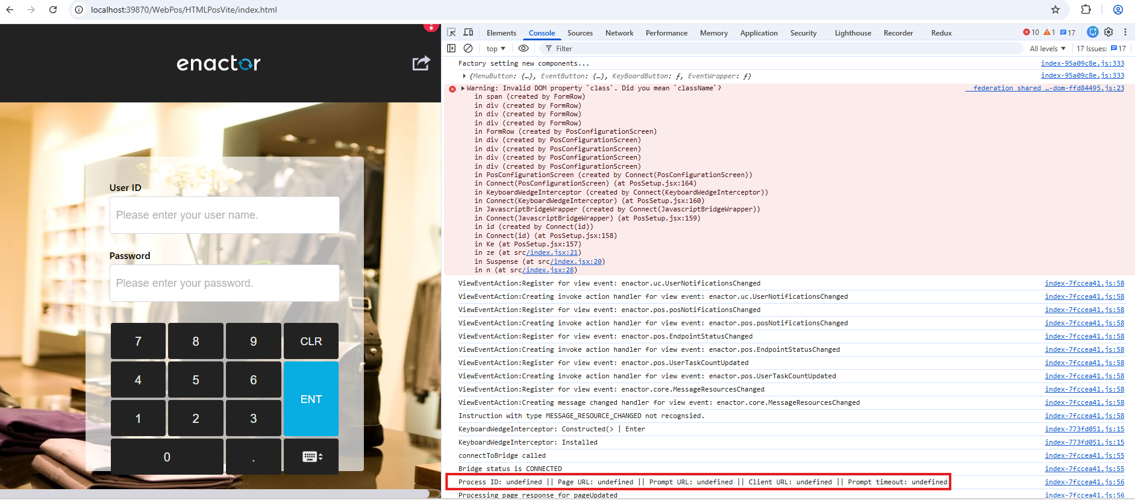Show the console sidebar panel
The height and width of the screenshot is (500, 1135).
tap(451, 48)
